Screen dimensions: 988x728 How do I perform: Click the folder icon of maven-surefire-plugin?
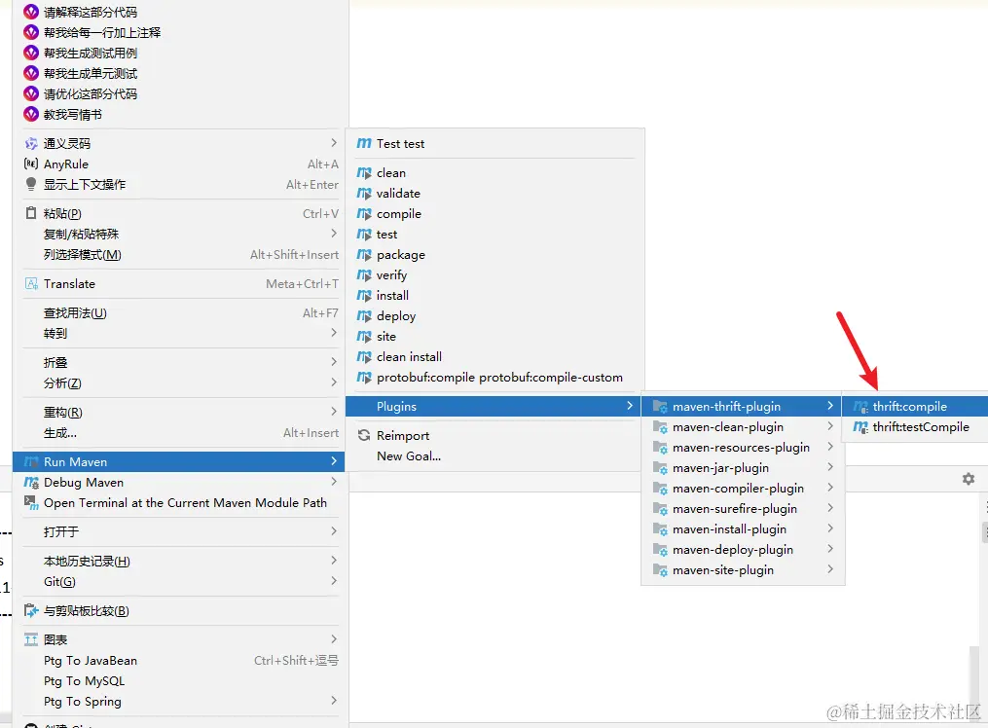click(660, 509)
